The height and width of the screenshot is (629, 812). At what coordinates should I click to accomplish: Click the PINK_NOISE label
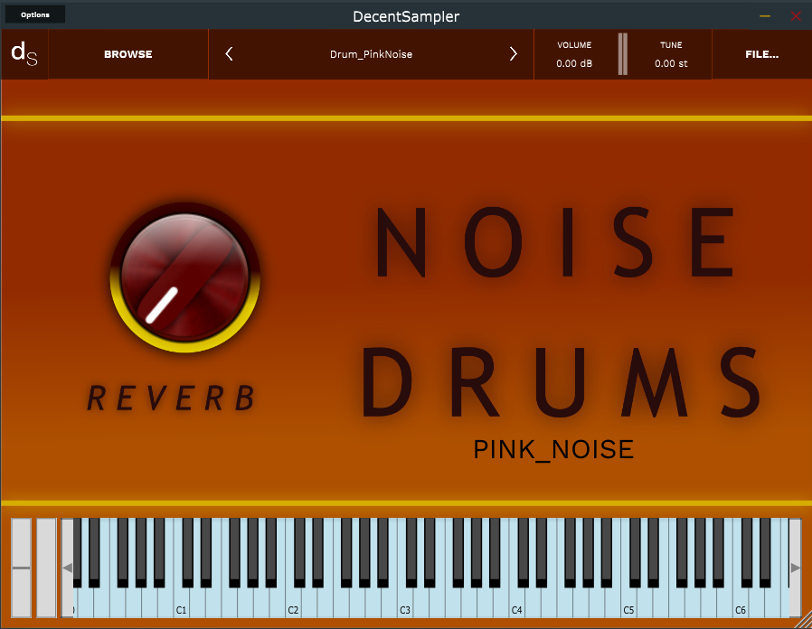[x=553, y=449]
